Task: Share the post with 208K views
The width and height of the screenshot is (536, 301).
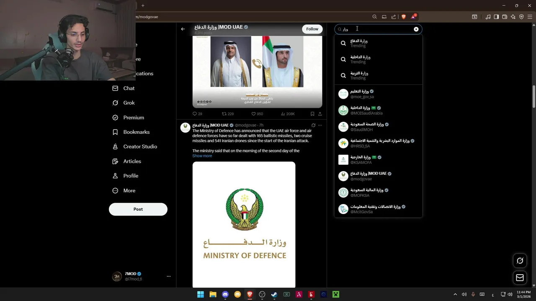Action: [x=320, y=114]
